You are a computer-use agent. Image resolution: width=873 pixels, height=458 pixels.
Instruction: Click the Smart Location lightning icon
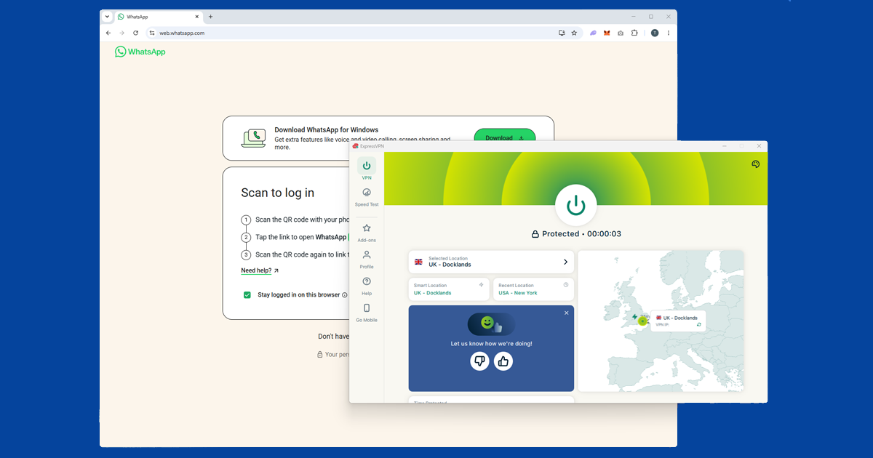[x=481, y=285]
